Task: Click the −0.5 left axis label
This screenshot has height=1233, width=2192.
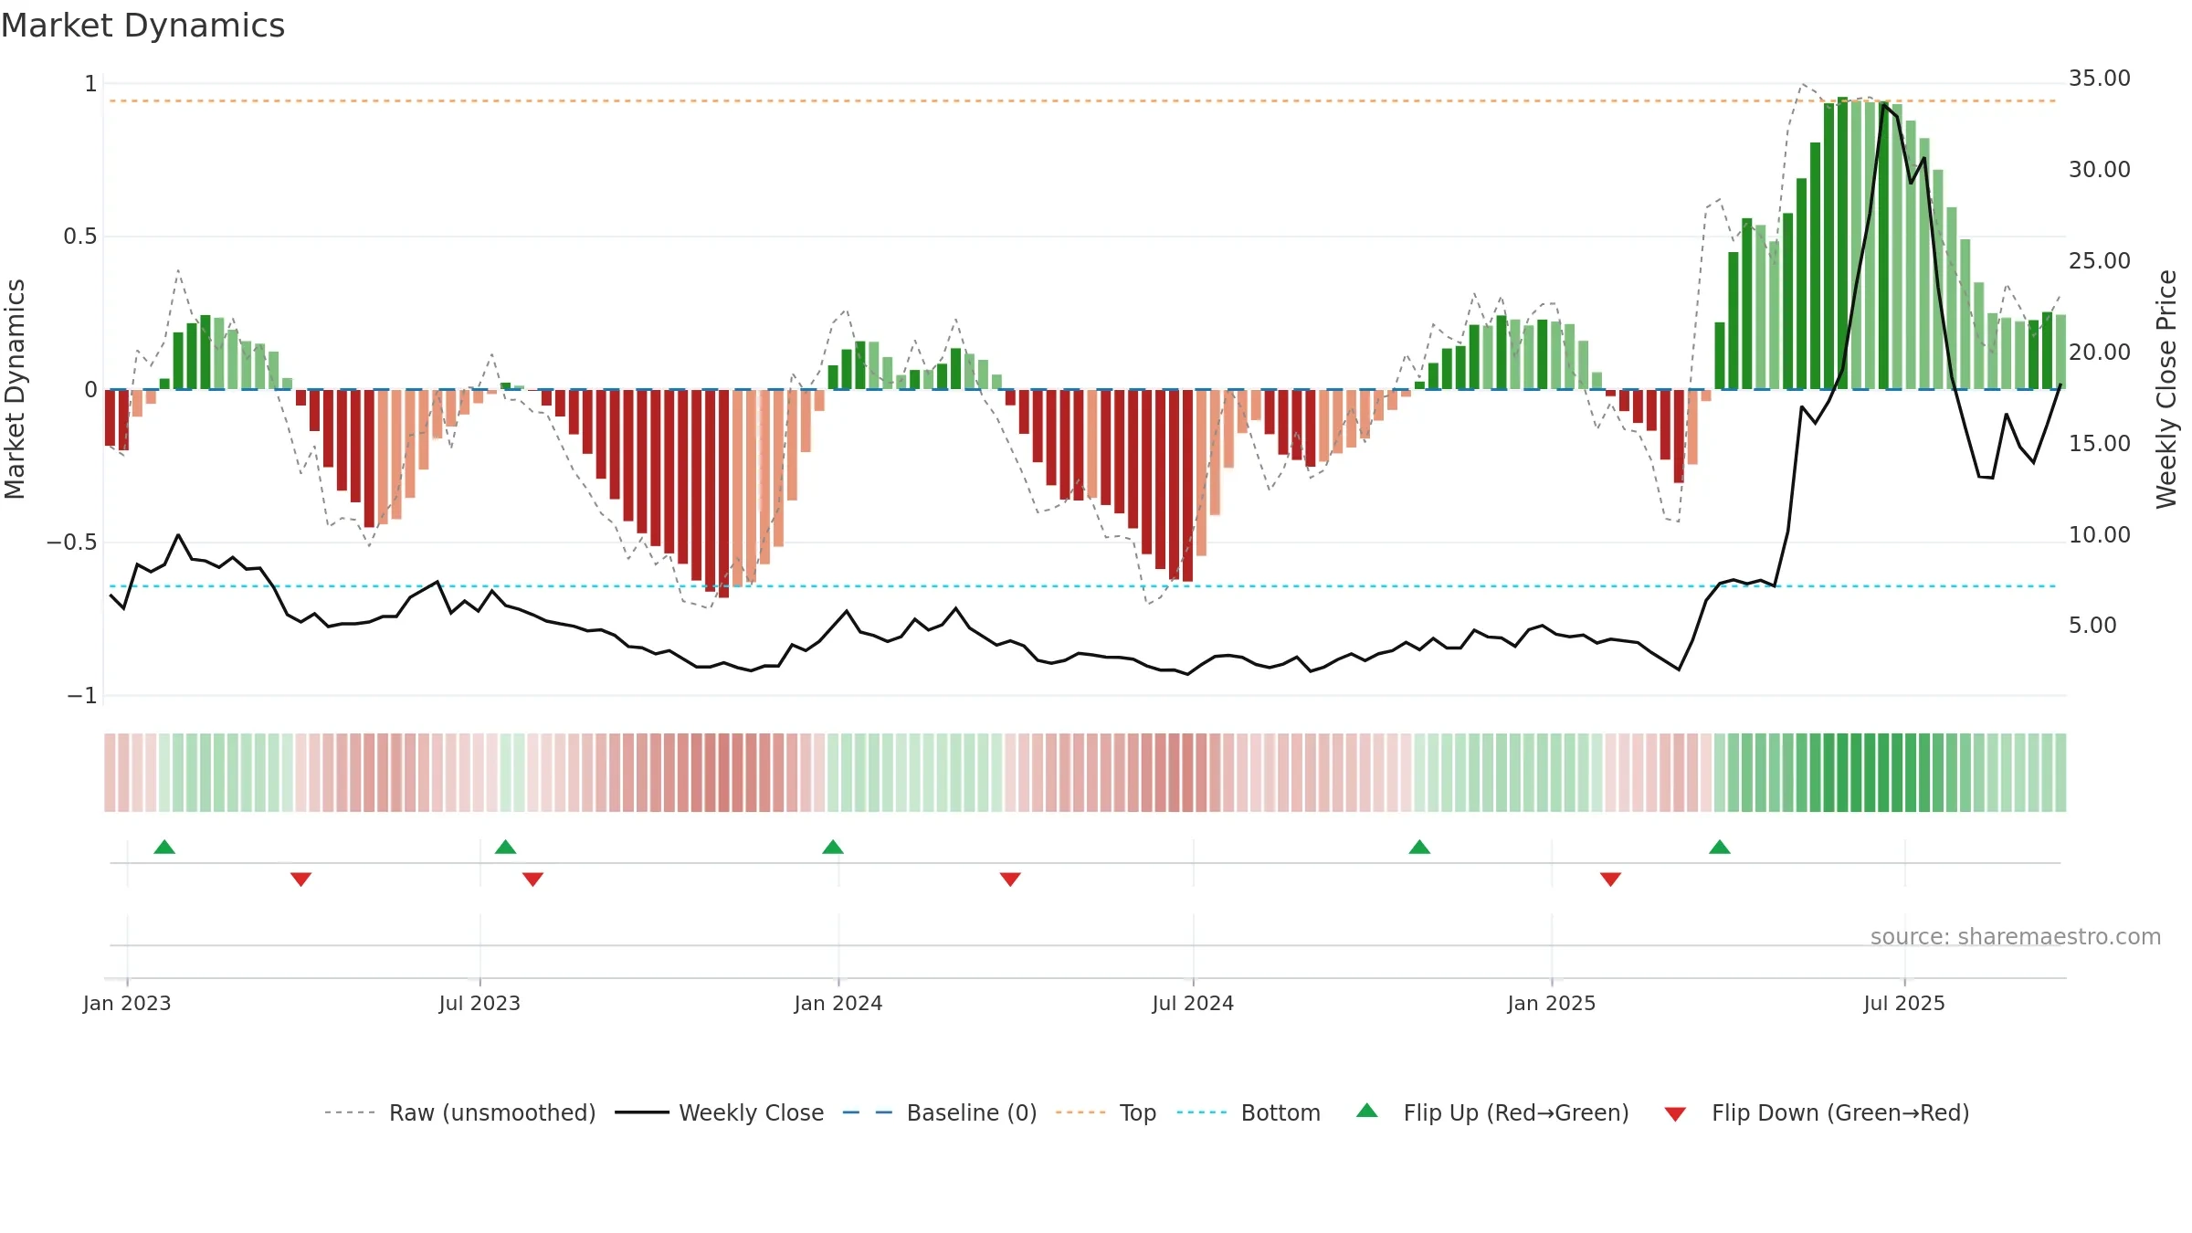Action: [x=72, y=543]
